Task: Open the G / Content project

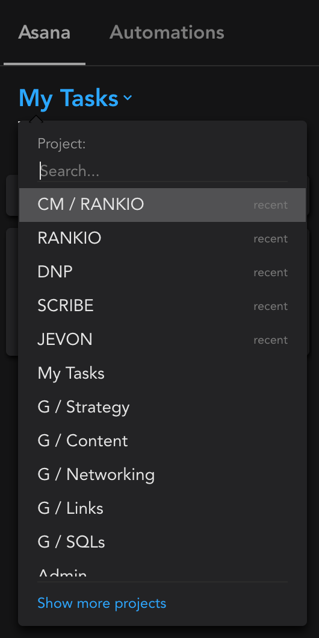Action: coord(163,441)
